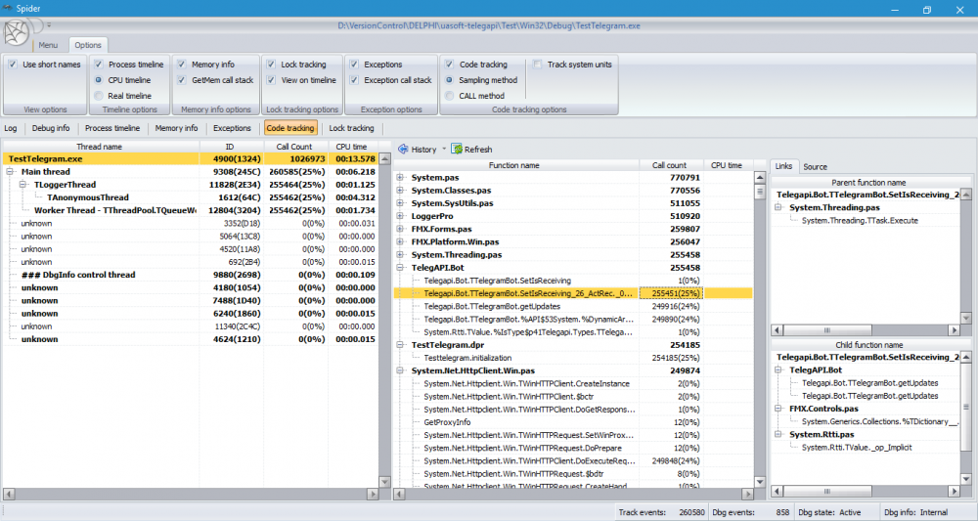Select Real timeline radio button
978x521 pixels.
pos(99,96)
